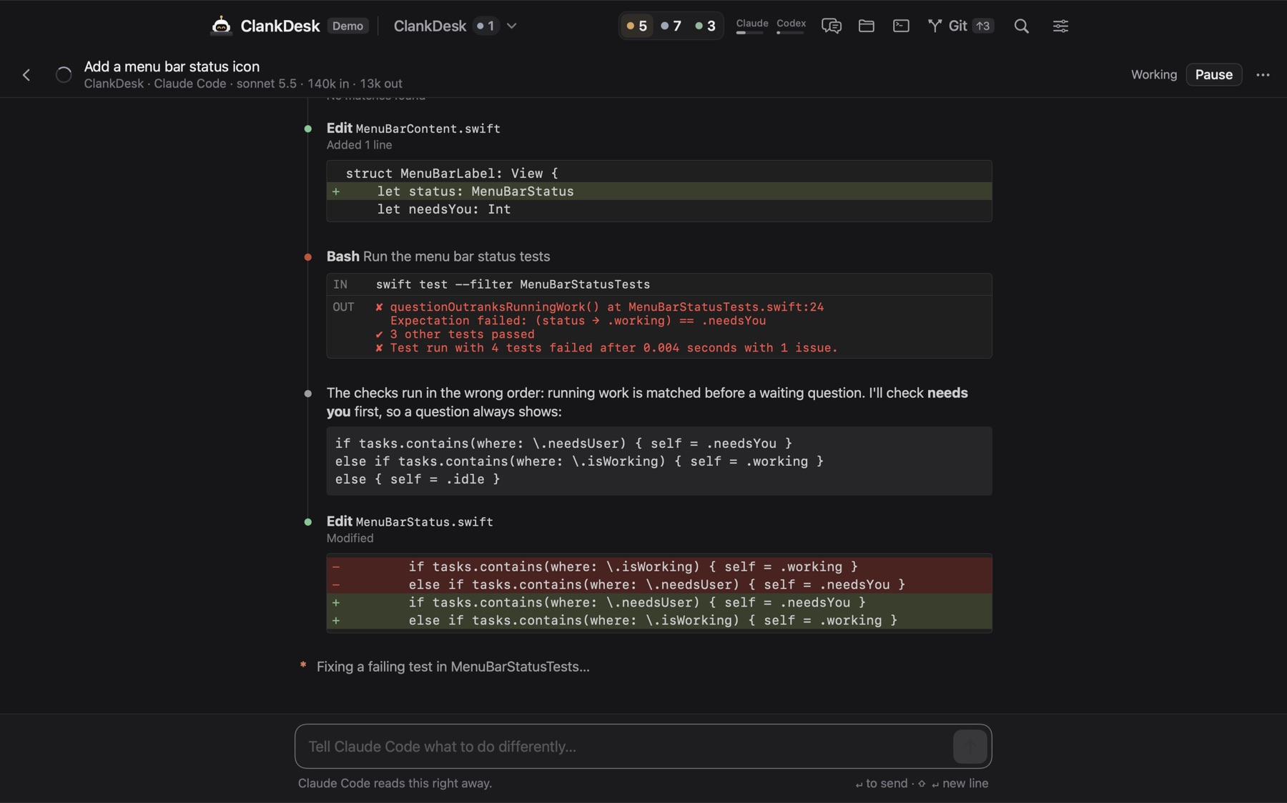
Task: Select the orange 5 status filter
Action: 636,26
